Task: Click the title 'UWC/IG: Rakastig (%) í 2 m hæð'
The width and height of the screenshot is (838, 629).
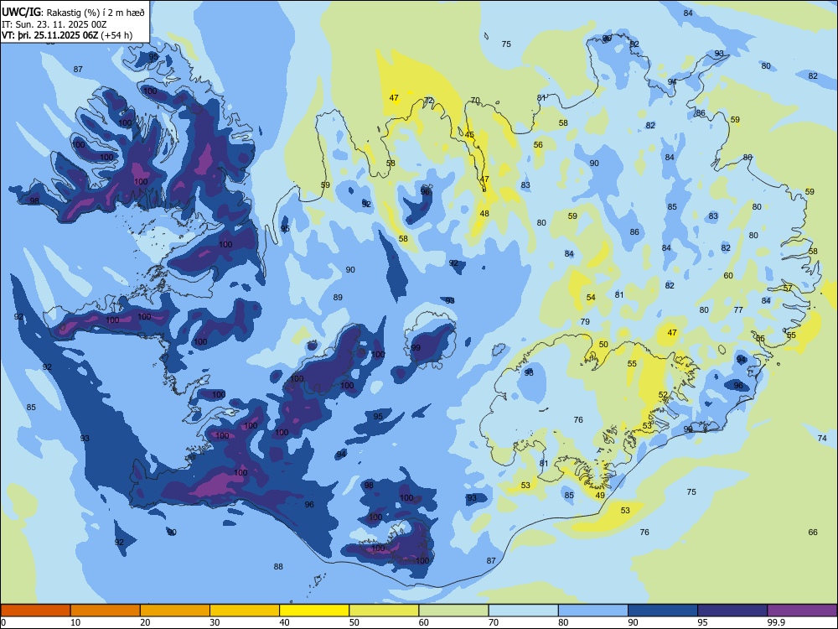Action: 73,12
